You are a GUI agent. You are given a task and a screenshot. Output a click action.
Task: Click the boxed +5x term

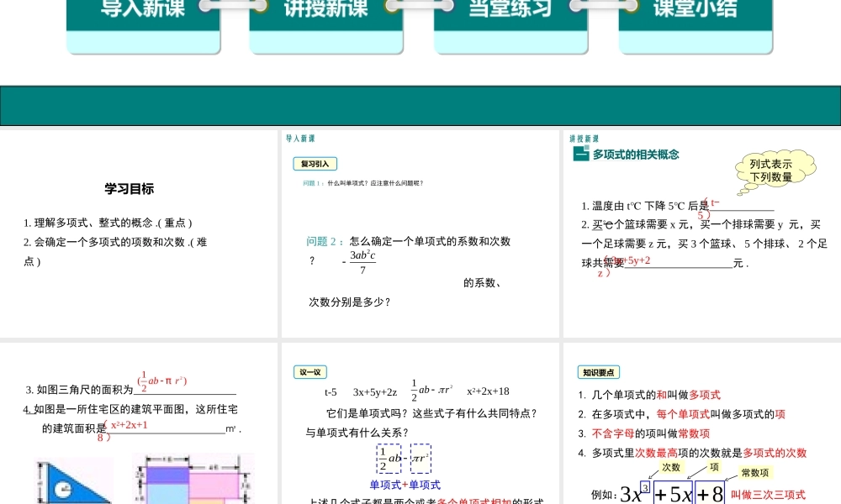pos(674,493)
